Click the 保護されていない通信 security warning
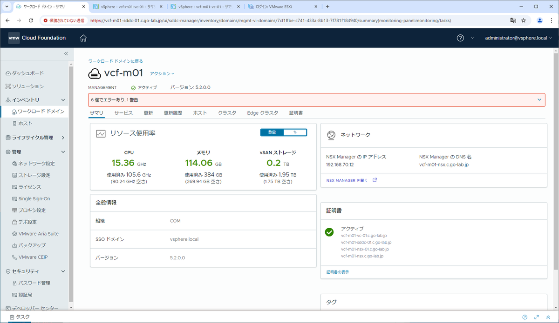 tap(64, 20)
